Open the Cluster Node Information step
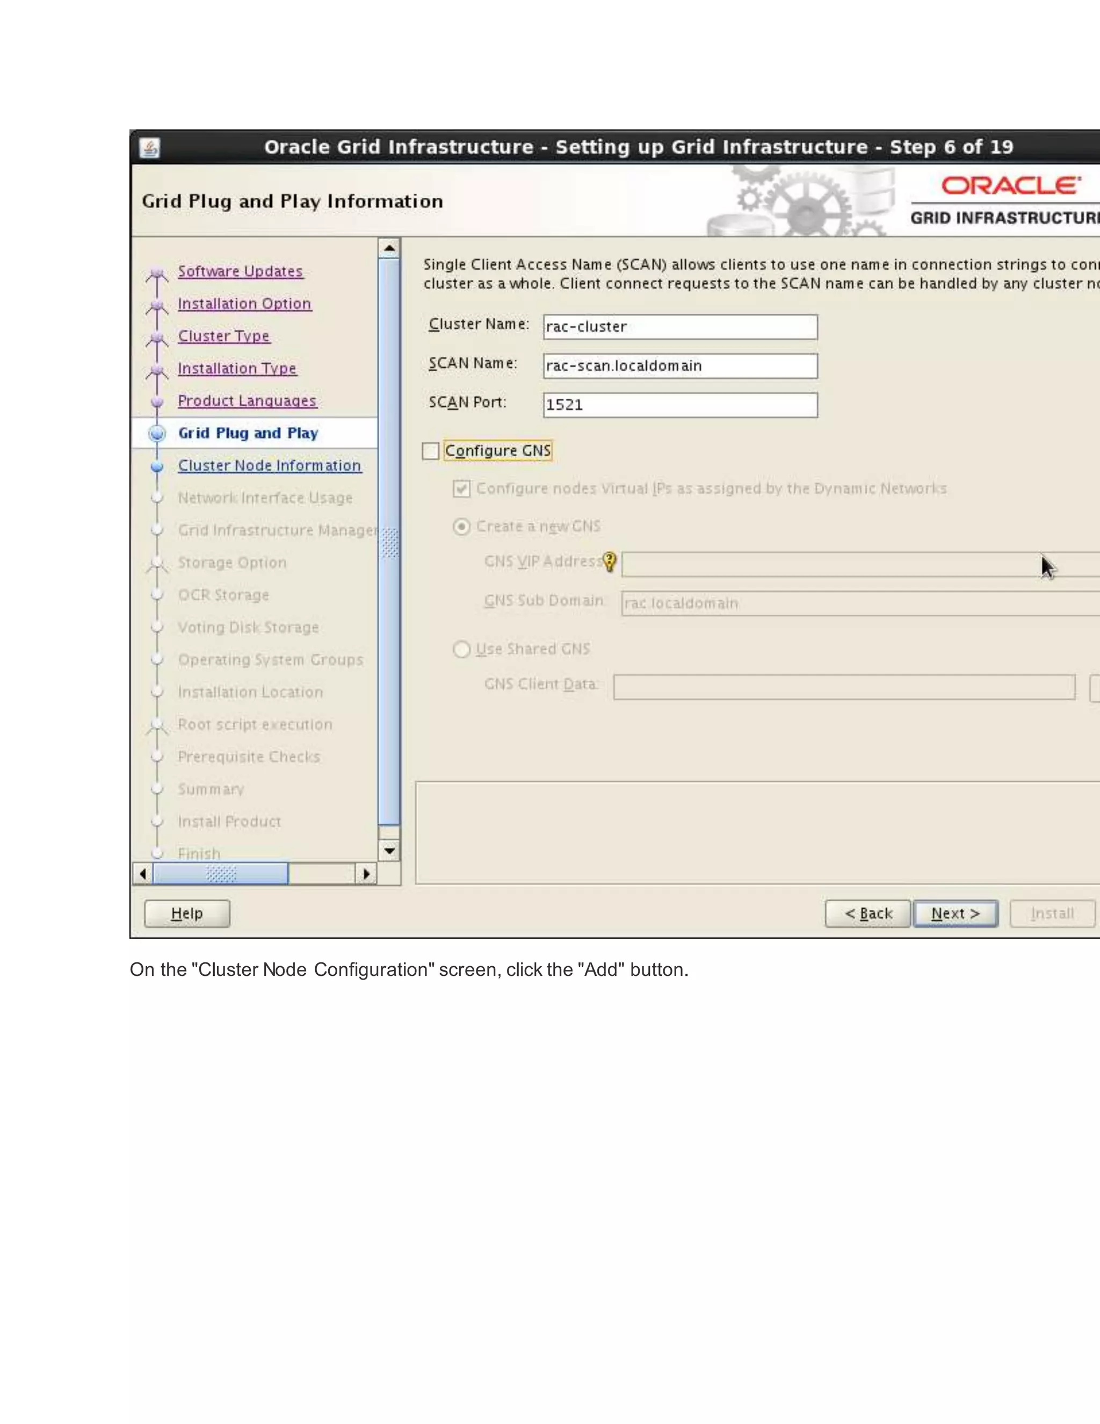1100x1424 pixels. (x=270, y=465)
